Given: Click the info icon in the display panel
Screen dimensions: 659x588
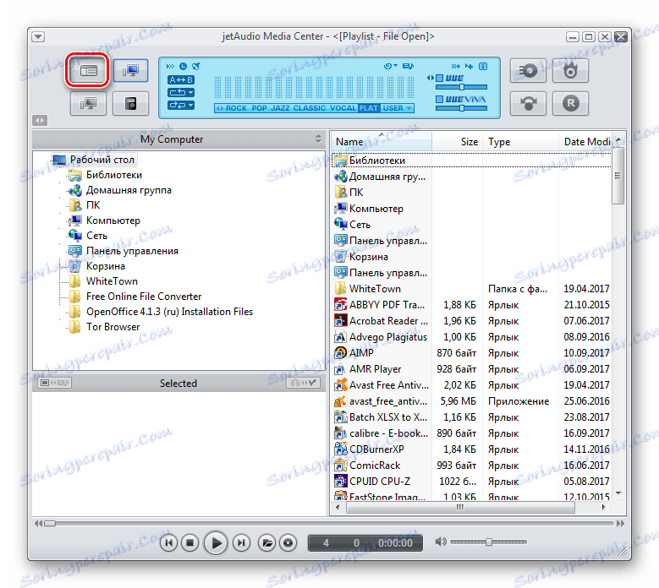Looking at the screenshot, I should [x=483, y=66].
